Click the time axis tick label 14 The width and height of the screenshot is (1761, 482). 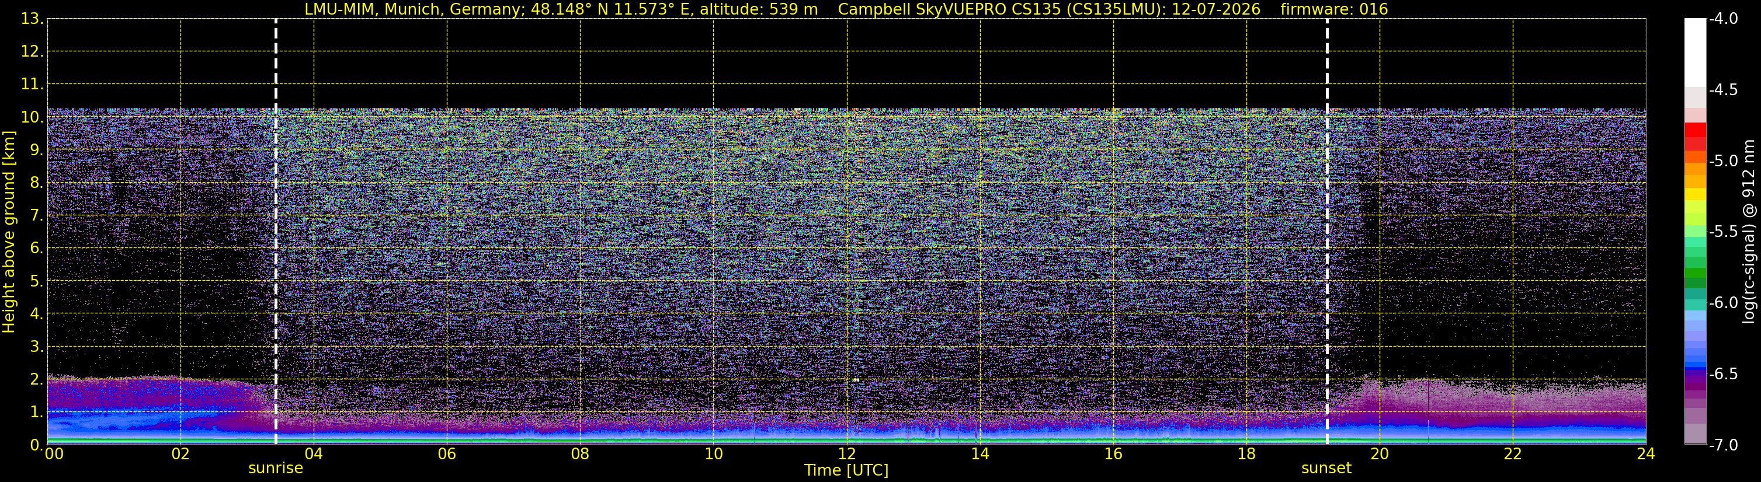(980, 454)
